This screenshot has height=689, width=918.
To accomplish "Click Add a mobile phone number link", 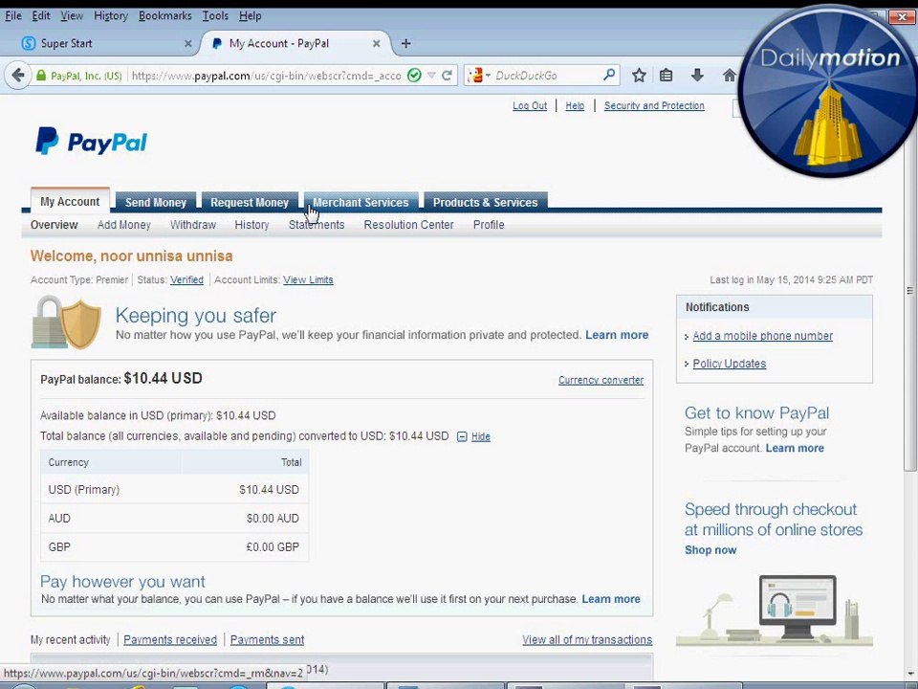I will coord(762,336).
